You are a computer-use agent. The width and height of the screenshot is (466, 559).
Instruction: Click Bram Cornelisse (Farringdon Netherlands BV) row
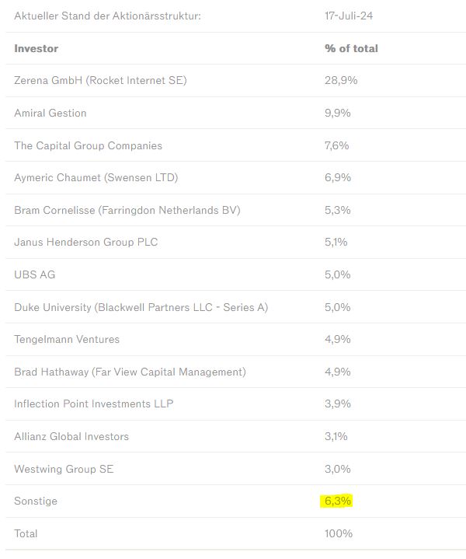(x=127, y=210)
